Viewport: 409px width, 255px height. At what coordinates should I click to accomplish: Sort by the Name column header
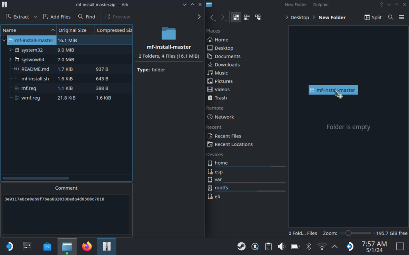[28, 30]
